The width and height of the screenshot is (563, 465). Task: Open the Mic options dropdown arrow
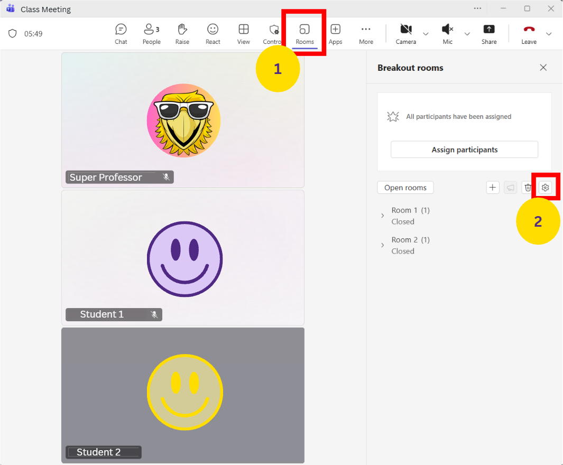pyautogui.click(x=467, y=34)
